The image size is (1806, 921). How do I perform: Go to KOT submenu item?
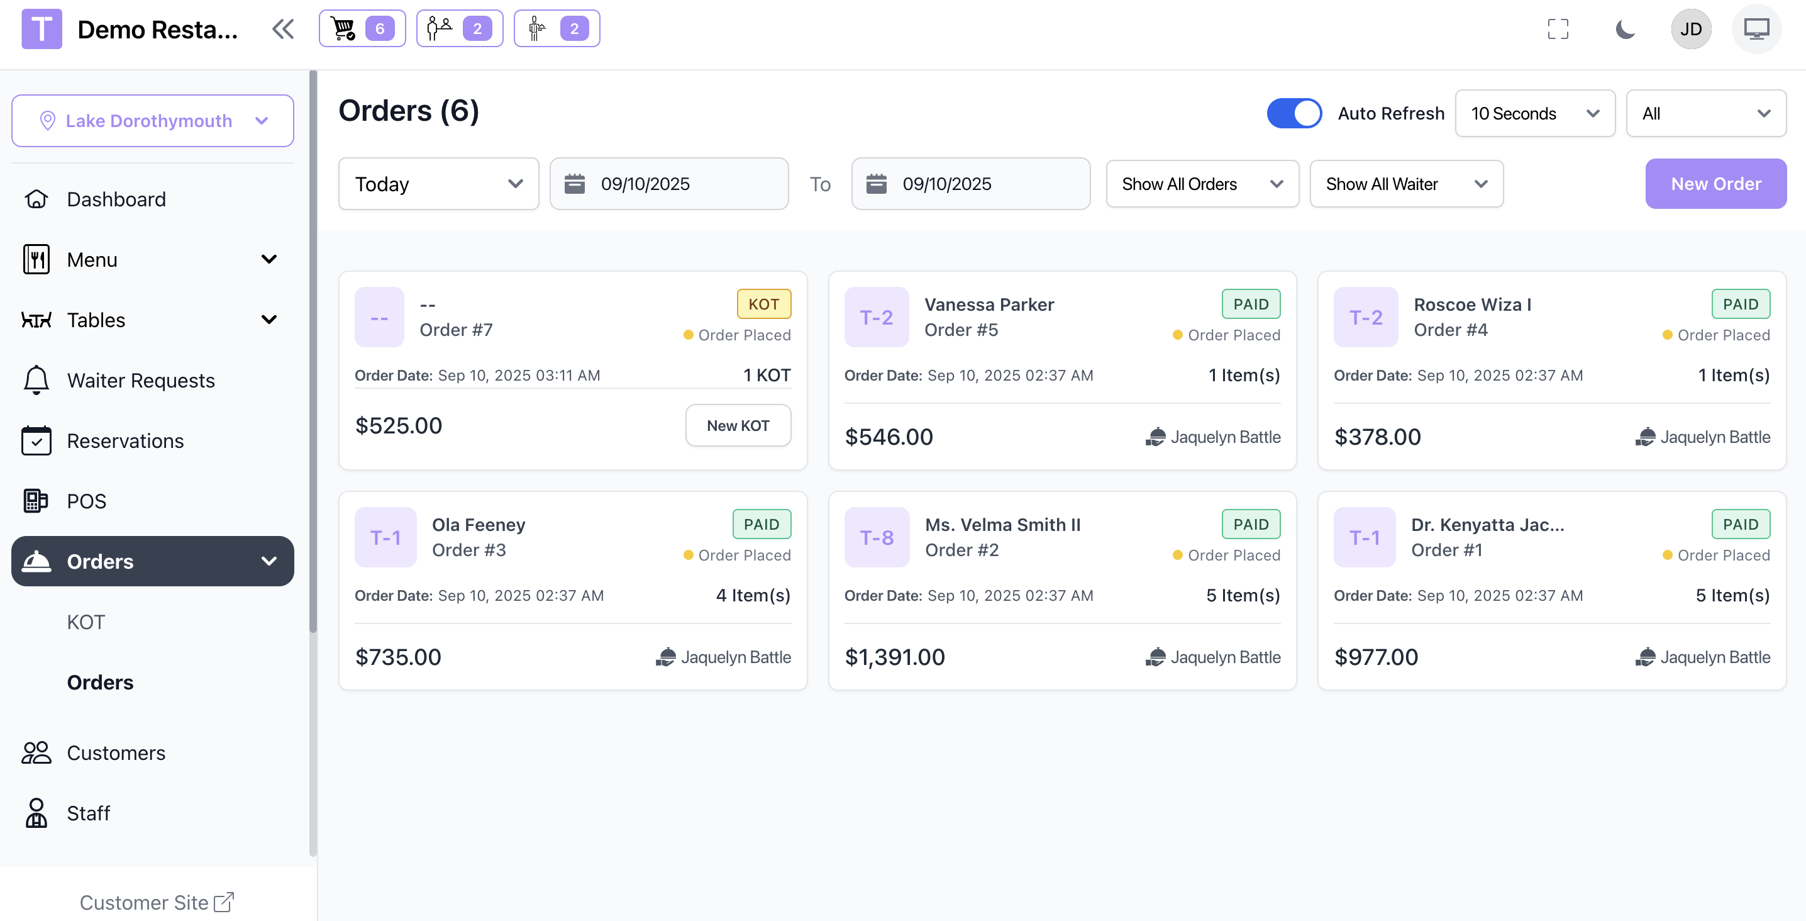pyautogui.click(x=86, y=622)
